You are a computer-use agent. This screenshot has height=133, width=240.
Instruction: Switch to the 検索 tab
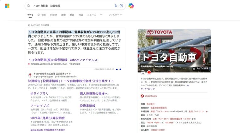pos(42,15)
